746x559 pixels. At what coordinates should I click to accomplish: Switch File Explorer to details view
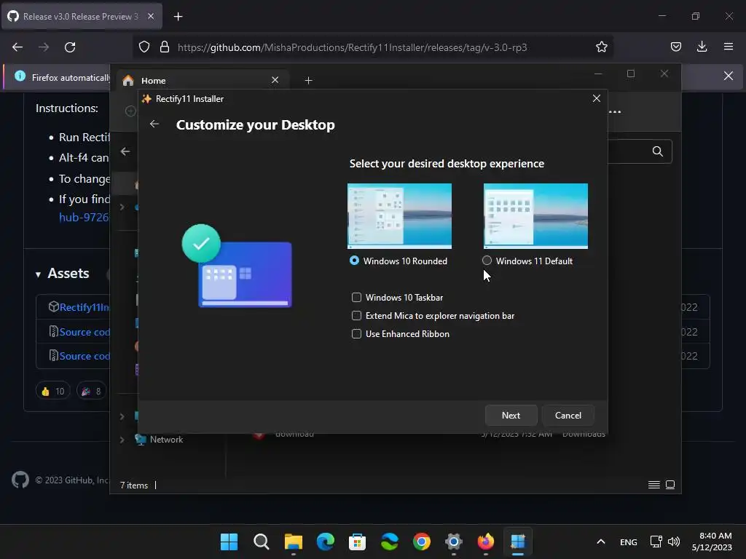click(x=653, y=485)
